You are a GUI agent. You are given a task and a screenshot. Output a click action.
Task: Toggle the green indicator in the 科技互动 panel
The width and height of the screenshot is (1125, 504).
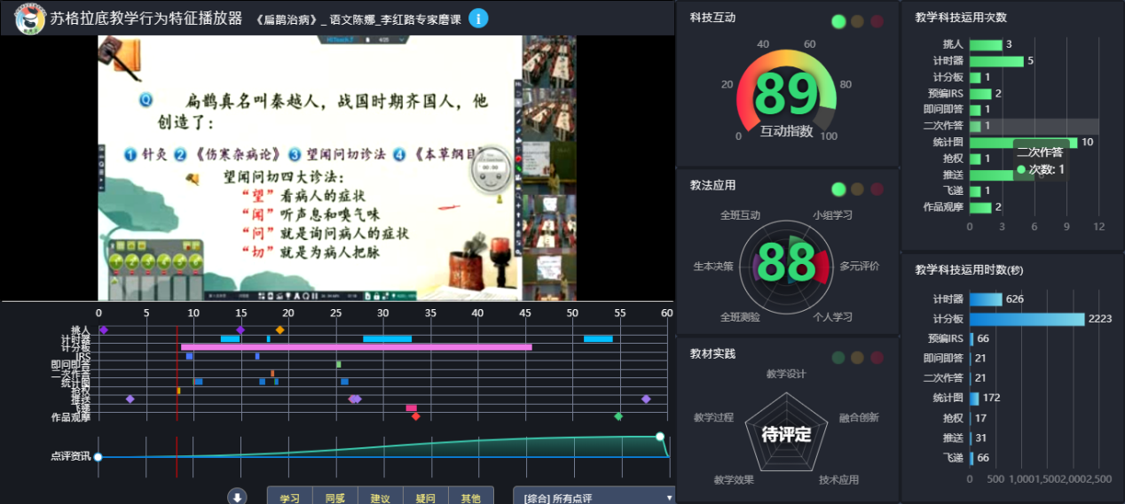point(838,21)
